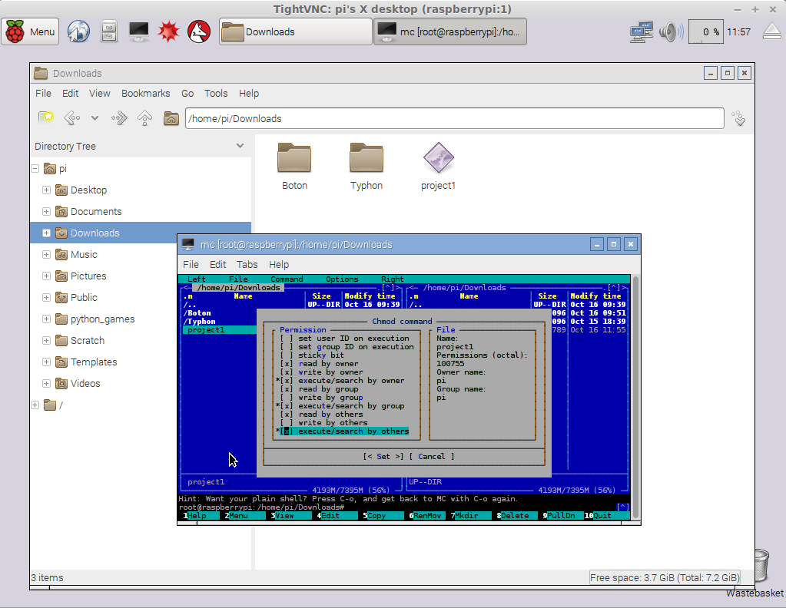Open the mc Options menu
This screenshot has height=608, width=786.
click(x=342, y=279)
